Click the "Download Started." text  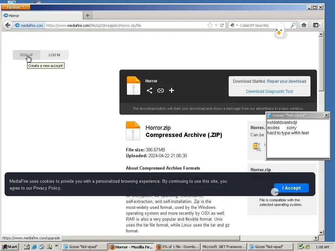(x=249, y=81)
